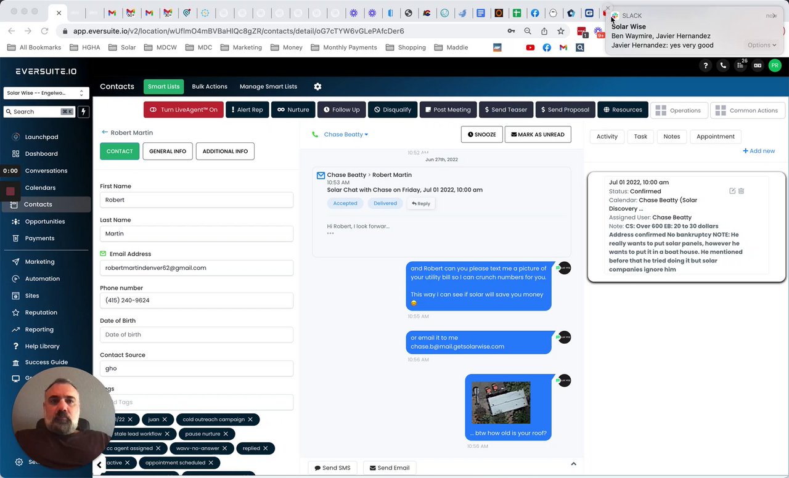Open Manage Smart Lists tab
Viewport: 789px width, 478px height.
click(268, 87)
